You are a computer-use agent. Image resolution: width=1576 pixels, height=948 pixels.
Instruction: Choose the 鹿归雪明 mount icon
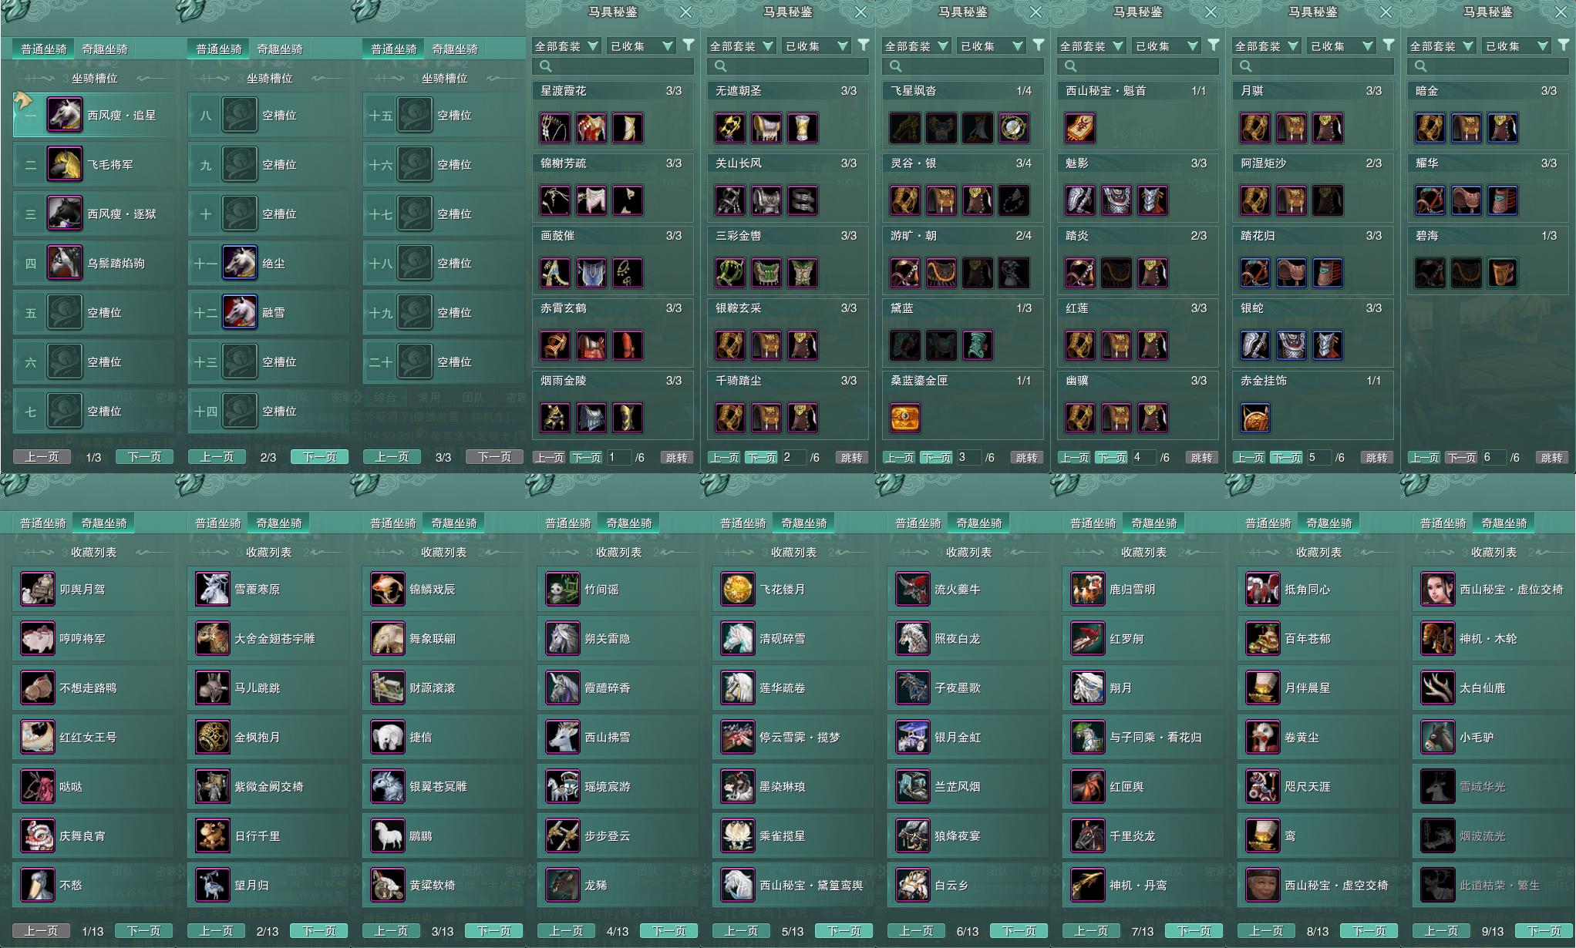pos(1087,589)
